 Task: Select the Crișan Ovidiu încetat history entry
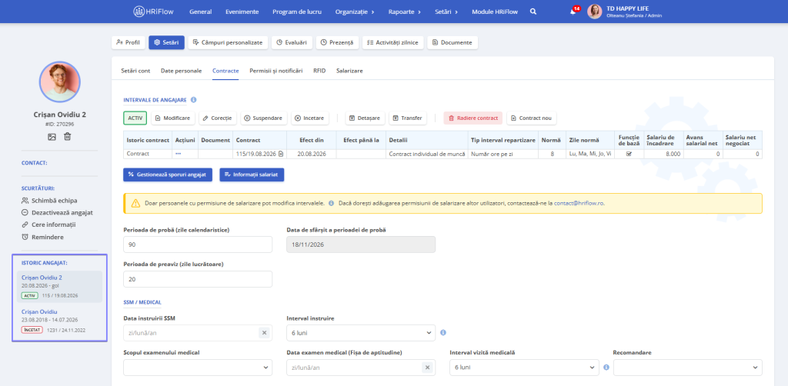59,321
